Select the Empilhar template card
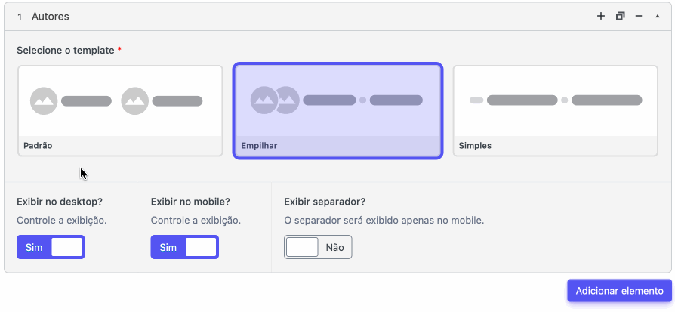 [338, 111]
